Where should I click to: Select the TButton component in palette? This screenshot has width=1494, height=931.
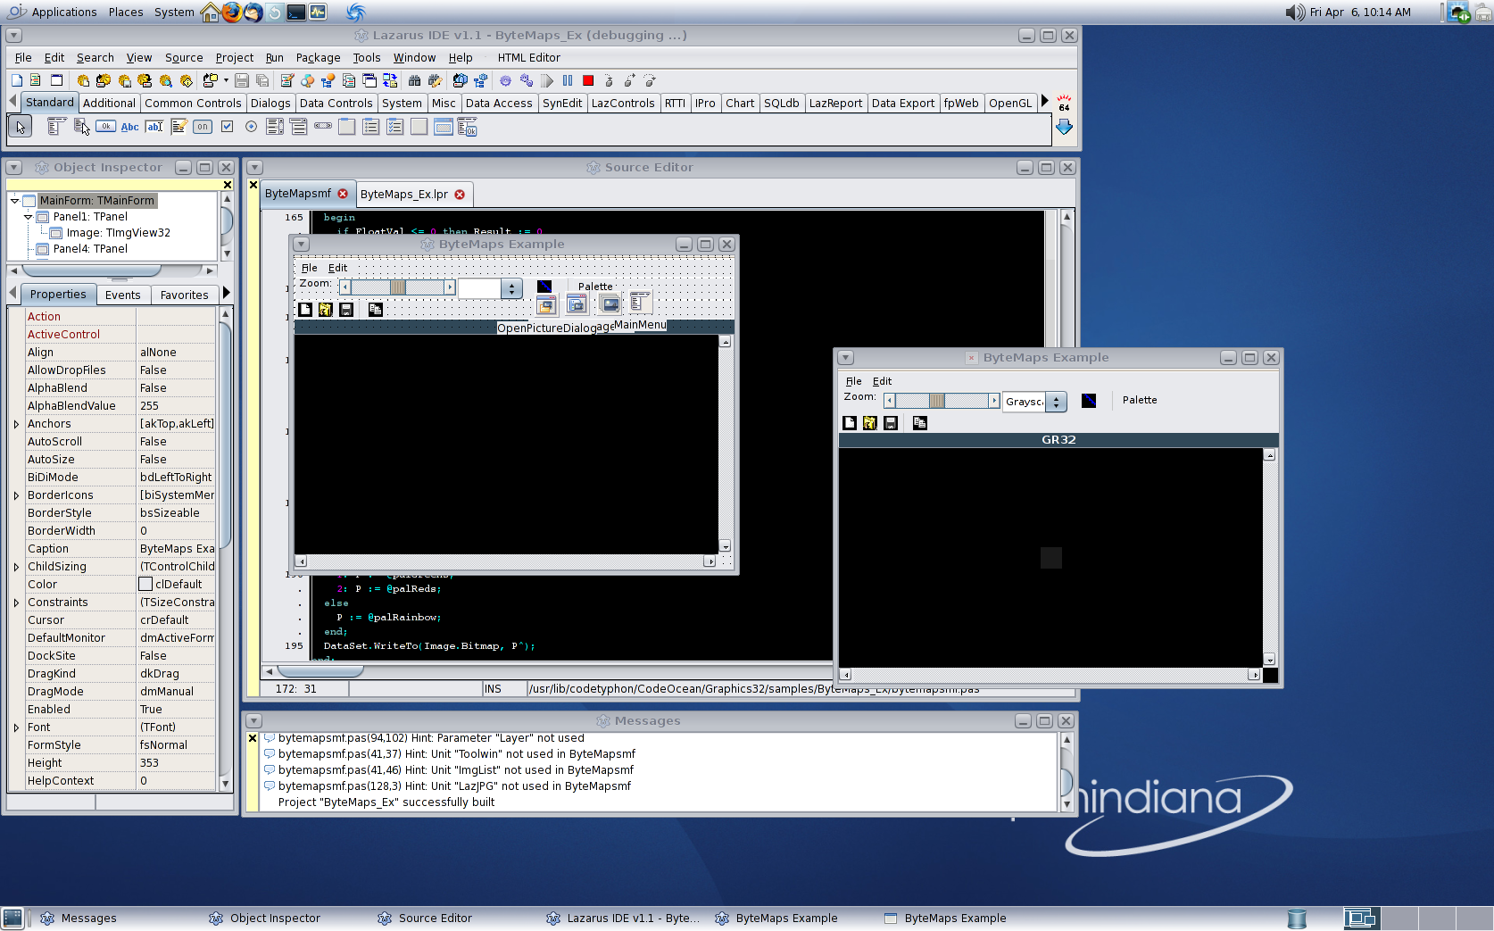pyautogui.click(x=105, y=127)
